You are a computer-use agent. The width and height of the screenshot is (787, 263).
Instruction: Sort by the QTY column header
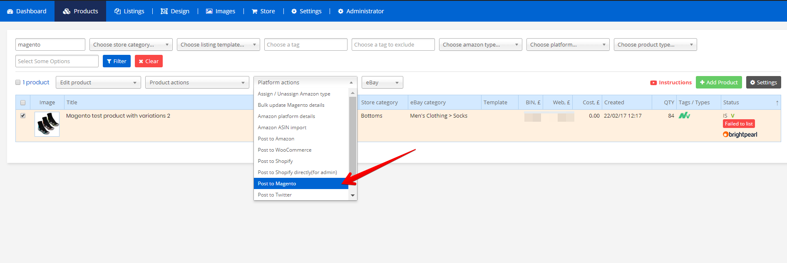click(x=664, y=103)
